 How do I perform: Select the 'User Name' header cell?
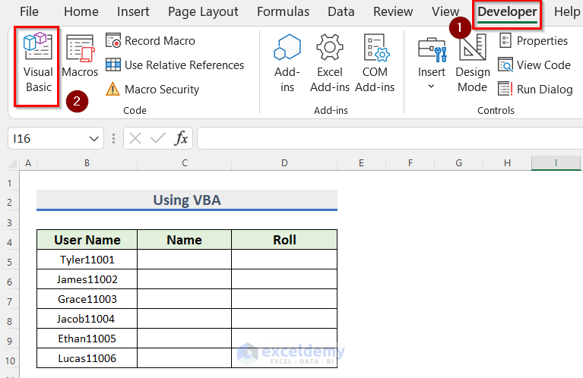pyautogui.click(x=87, y=240)
